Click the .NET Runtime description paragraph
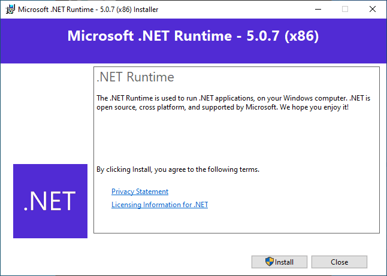 pos(234,102)
